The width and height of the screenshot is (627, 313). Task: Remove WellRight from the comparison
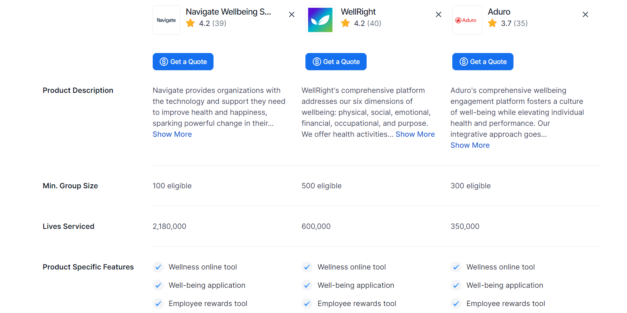coord(438,15)
